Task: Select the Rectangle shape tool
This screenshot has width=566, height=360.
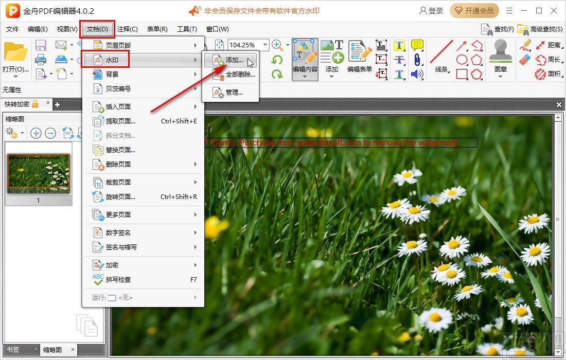Action: (462, 74)
